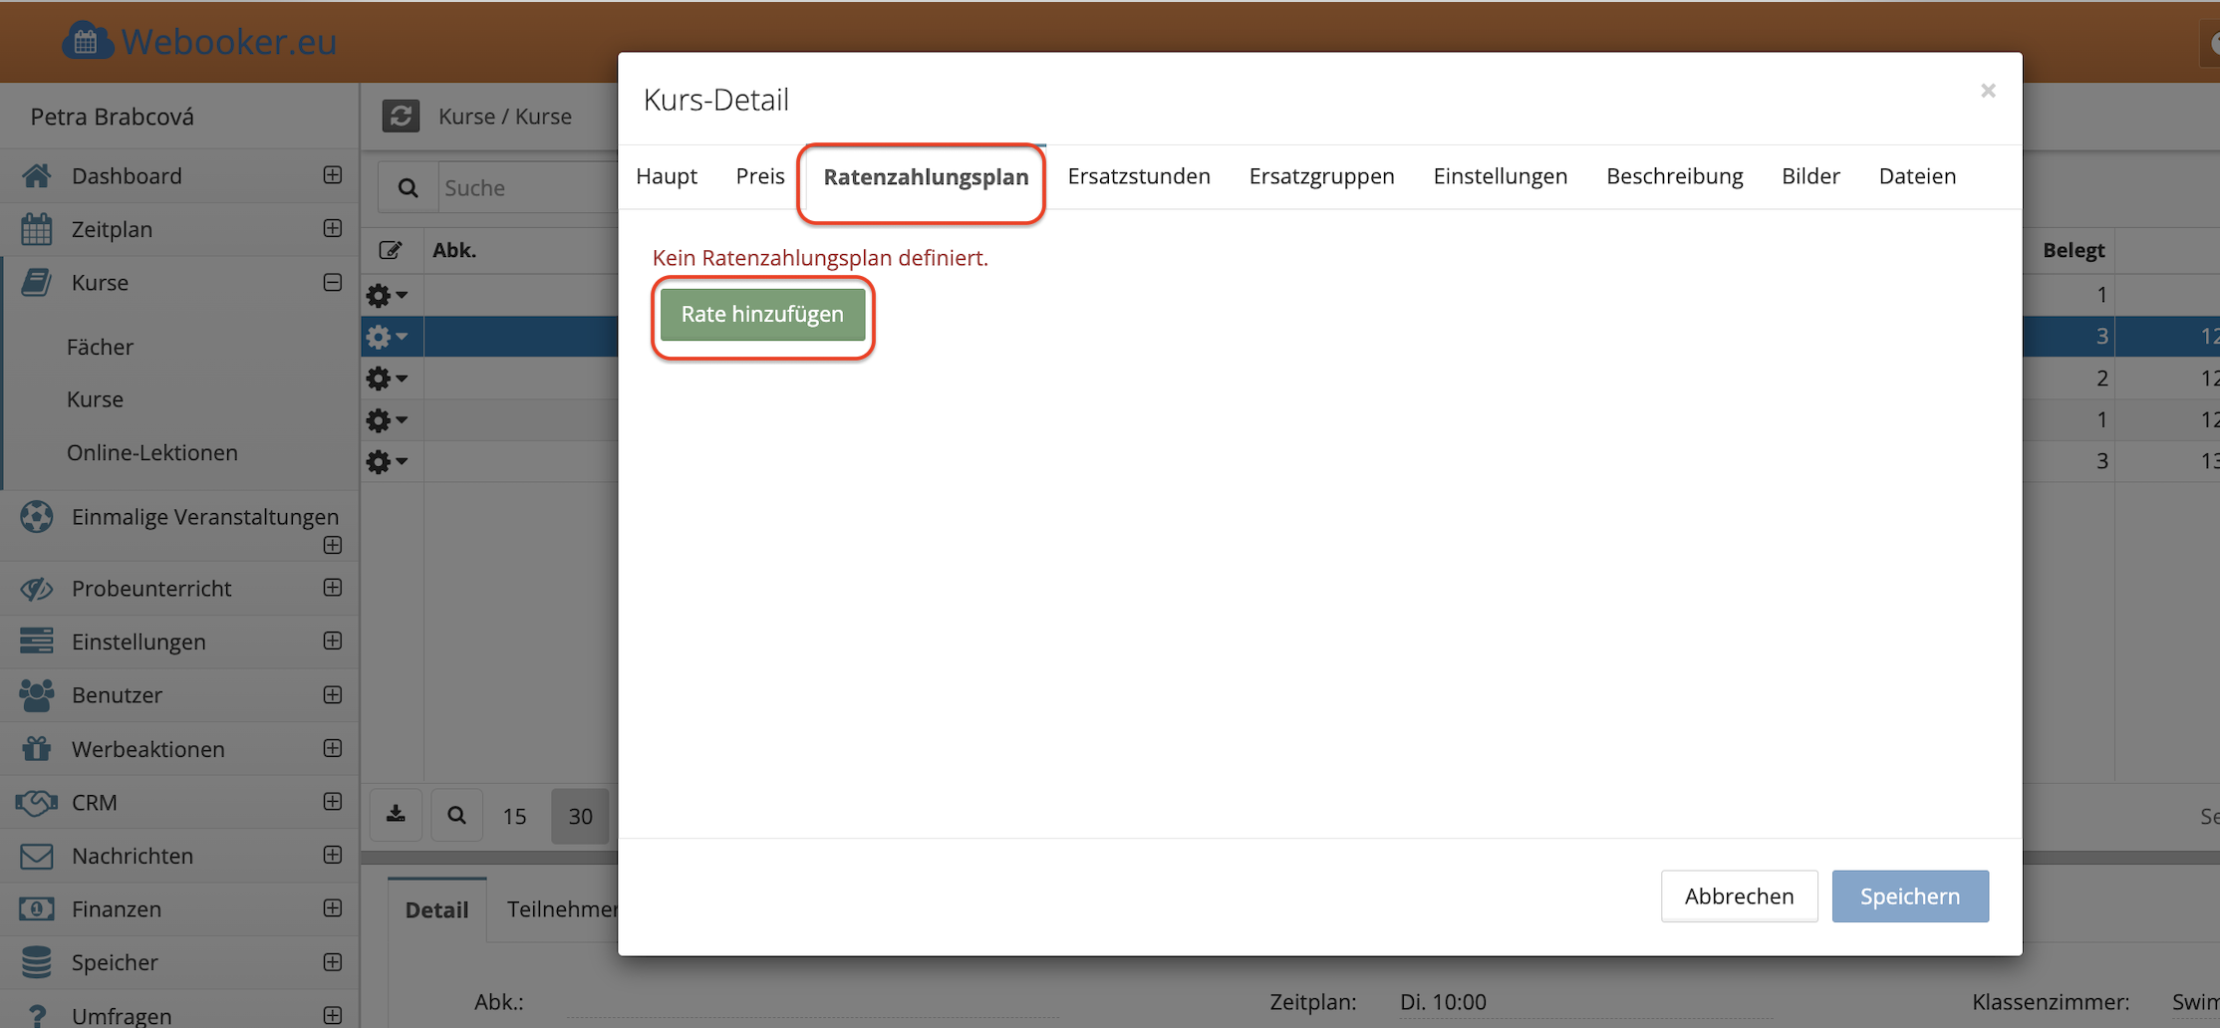The height and width of the screenshot is (1028, 2220).
Task: Click the Abk. column header
Action: pyautogui.click(x=454, y=250)
